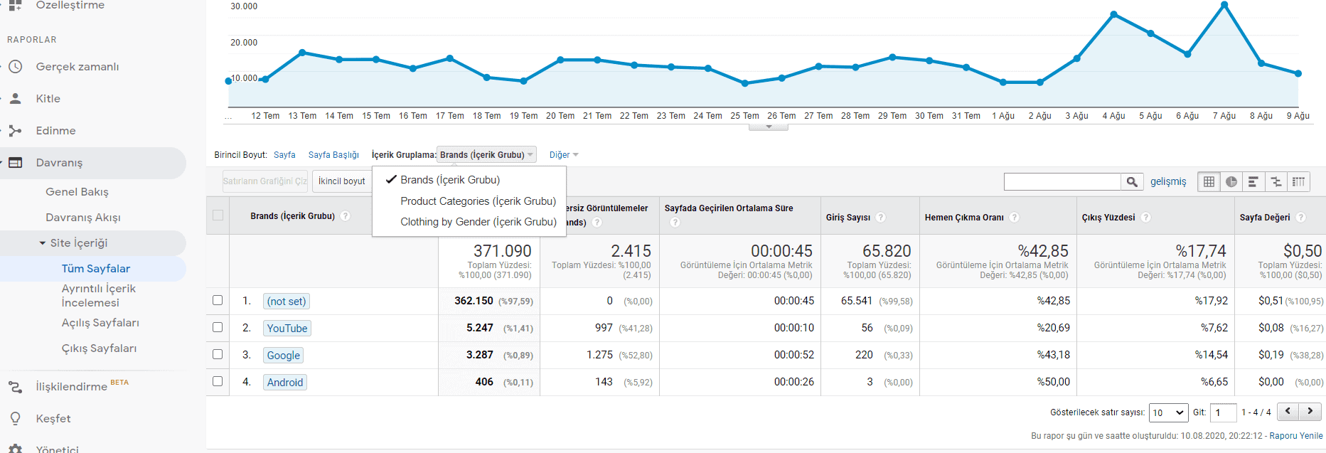Open the gelişmiş advanced filter link
The height and width of the screenshot is (453, 1326).
(x=1168, y=182)
